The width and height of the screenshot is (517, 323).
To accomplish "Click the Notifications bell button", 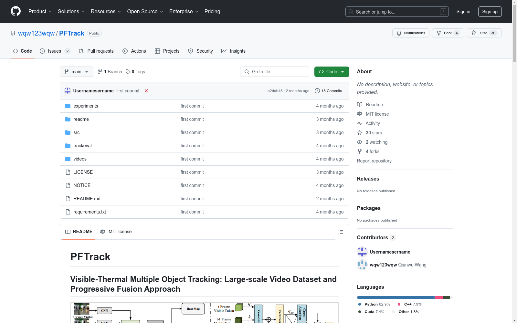I will click(x=411, y=33).
